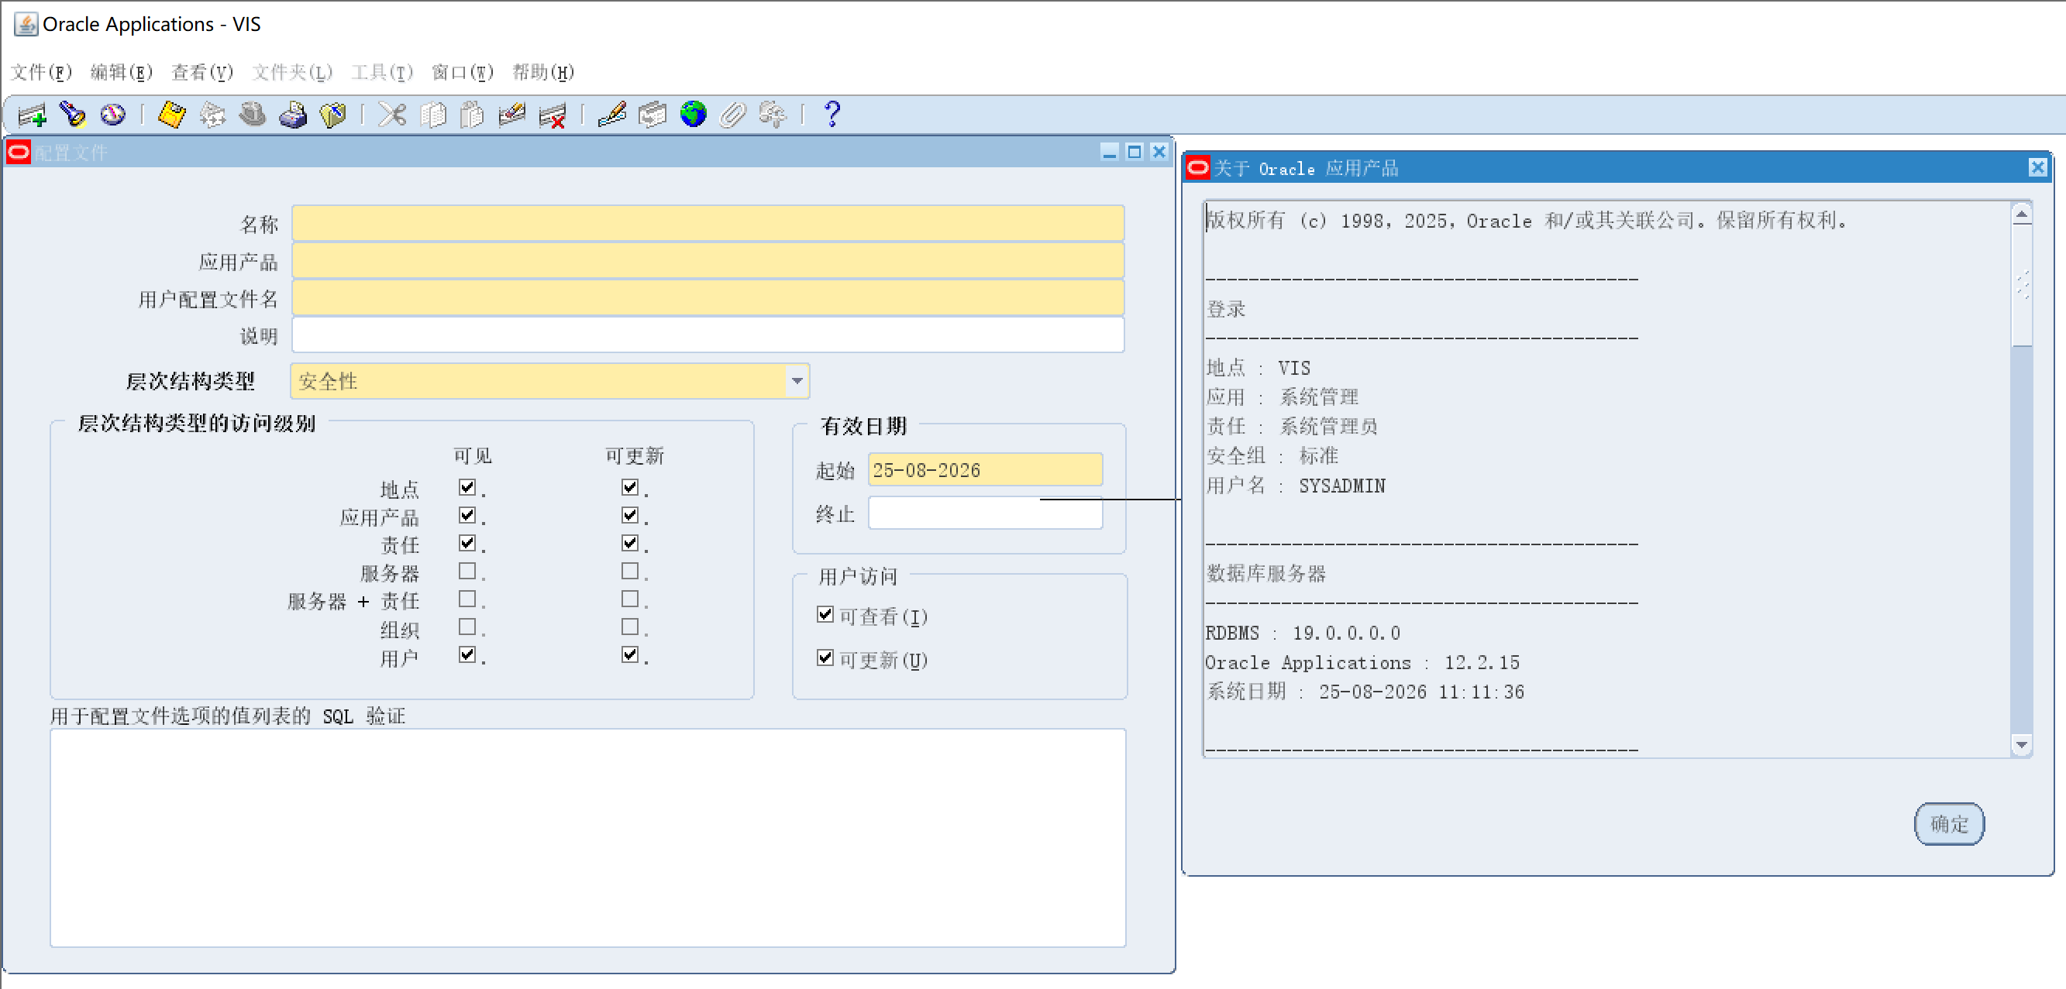Uncheck the 可见 checkbox for 地点
Viewport: 2066px width, 989px height.
[467, 486]
